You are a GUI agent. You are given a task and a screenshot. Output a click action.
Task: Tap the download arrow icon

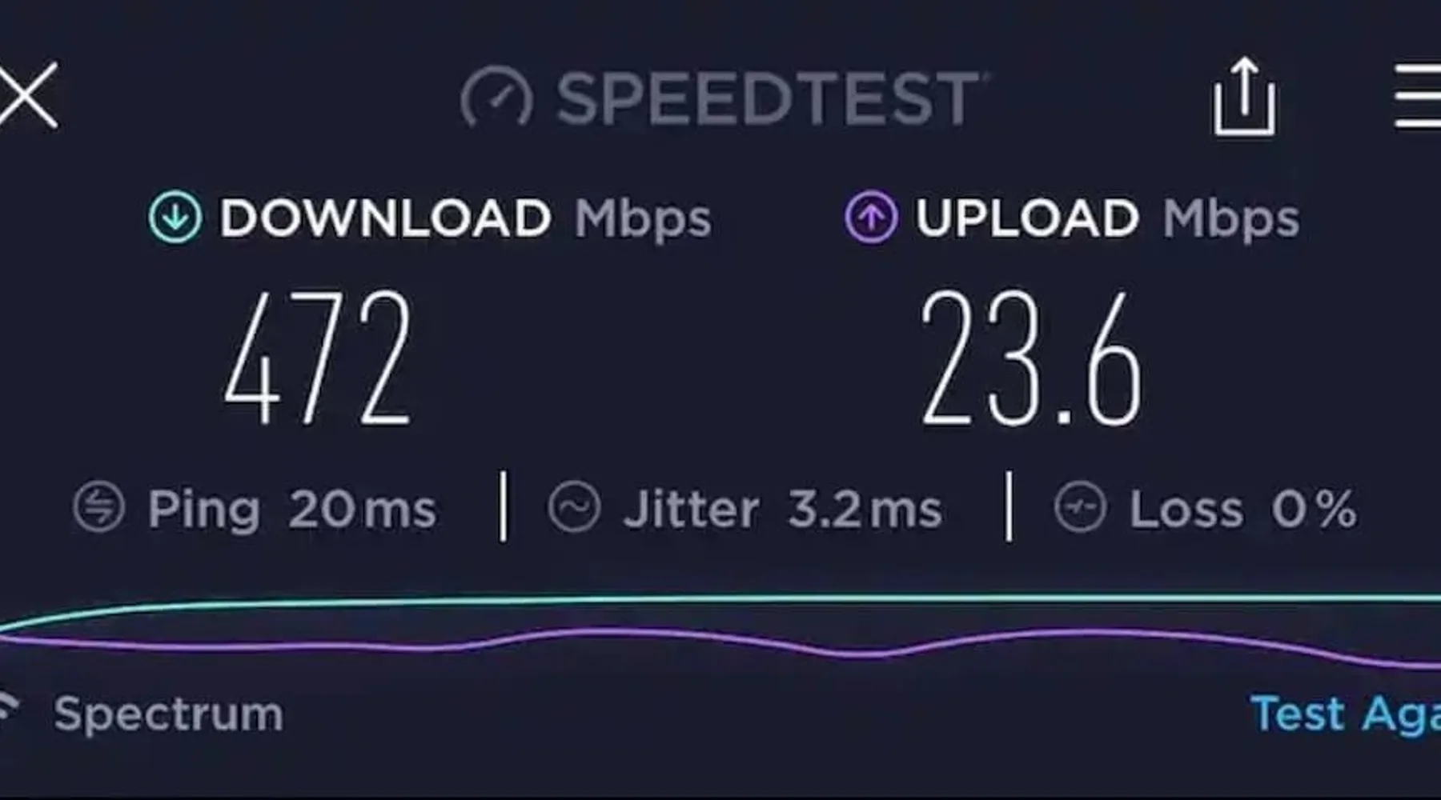[175, 217]
